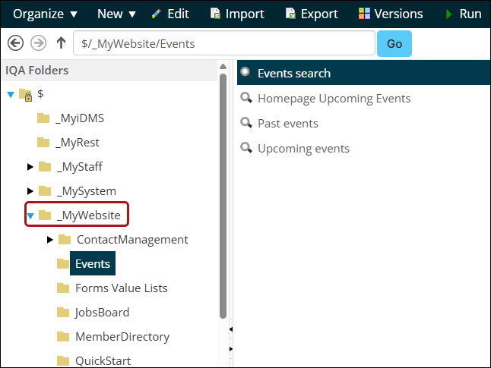Click Import in the toolbar

(236, 14)
